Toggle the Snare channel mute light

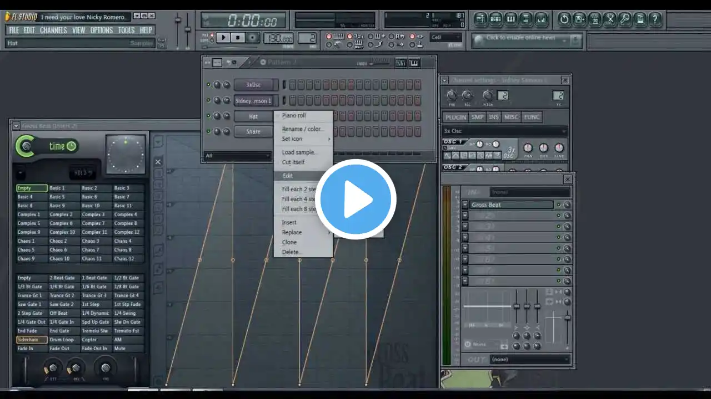[208, 132]
